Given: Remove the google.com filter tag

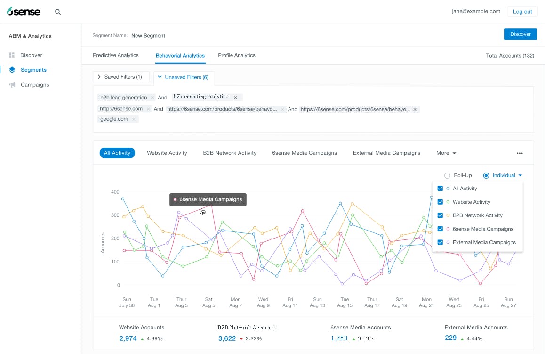Looking at the screenshot, I should [134, 119].
